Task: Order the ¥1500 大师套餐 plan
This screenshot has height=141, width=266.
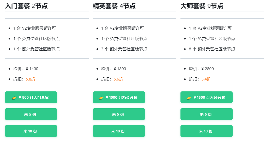Action: (207, 97)
